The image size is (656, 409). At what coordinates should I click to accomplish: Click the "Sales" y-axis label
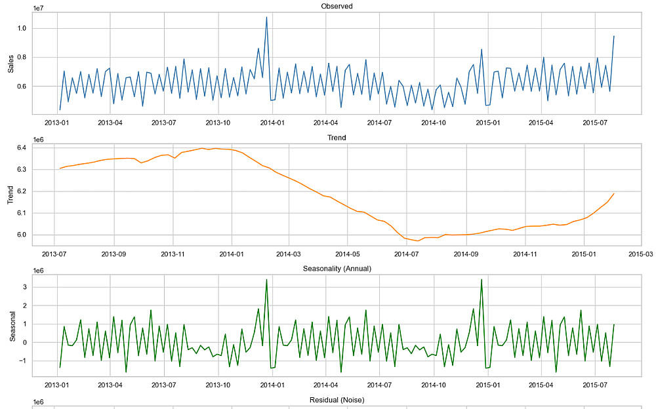(11, 64)
